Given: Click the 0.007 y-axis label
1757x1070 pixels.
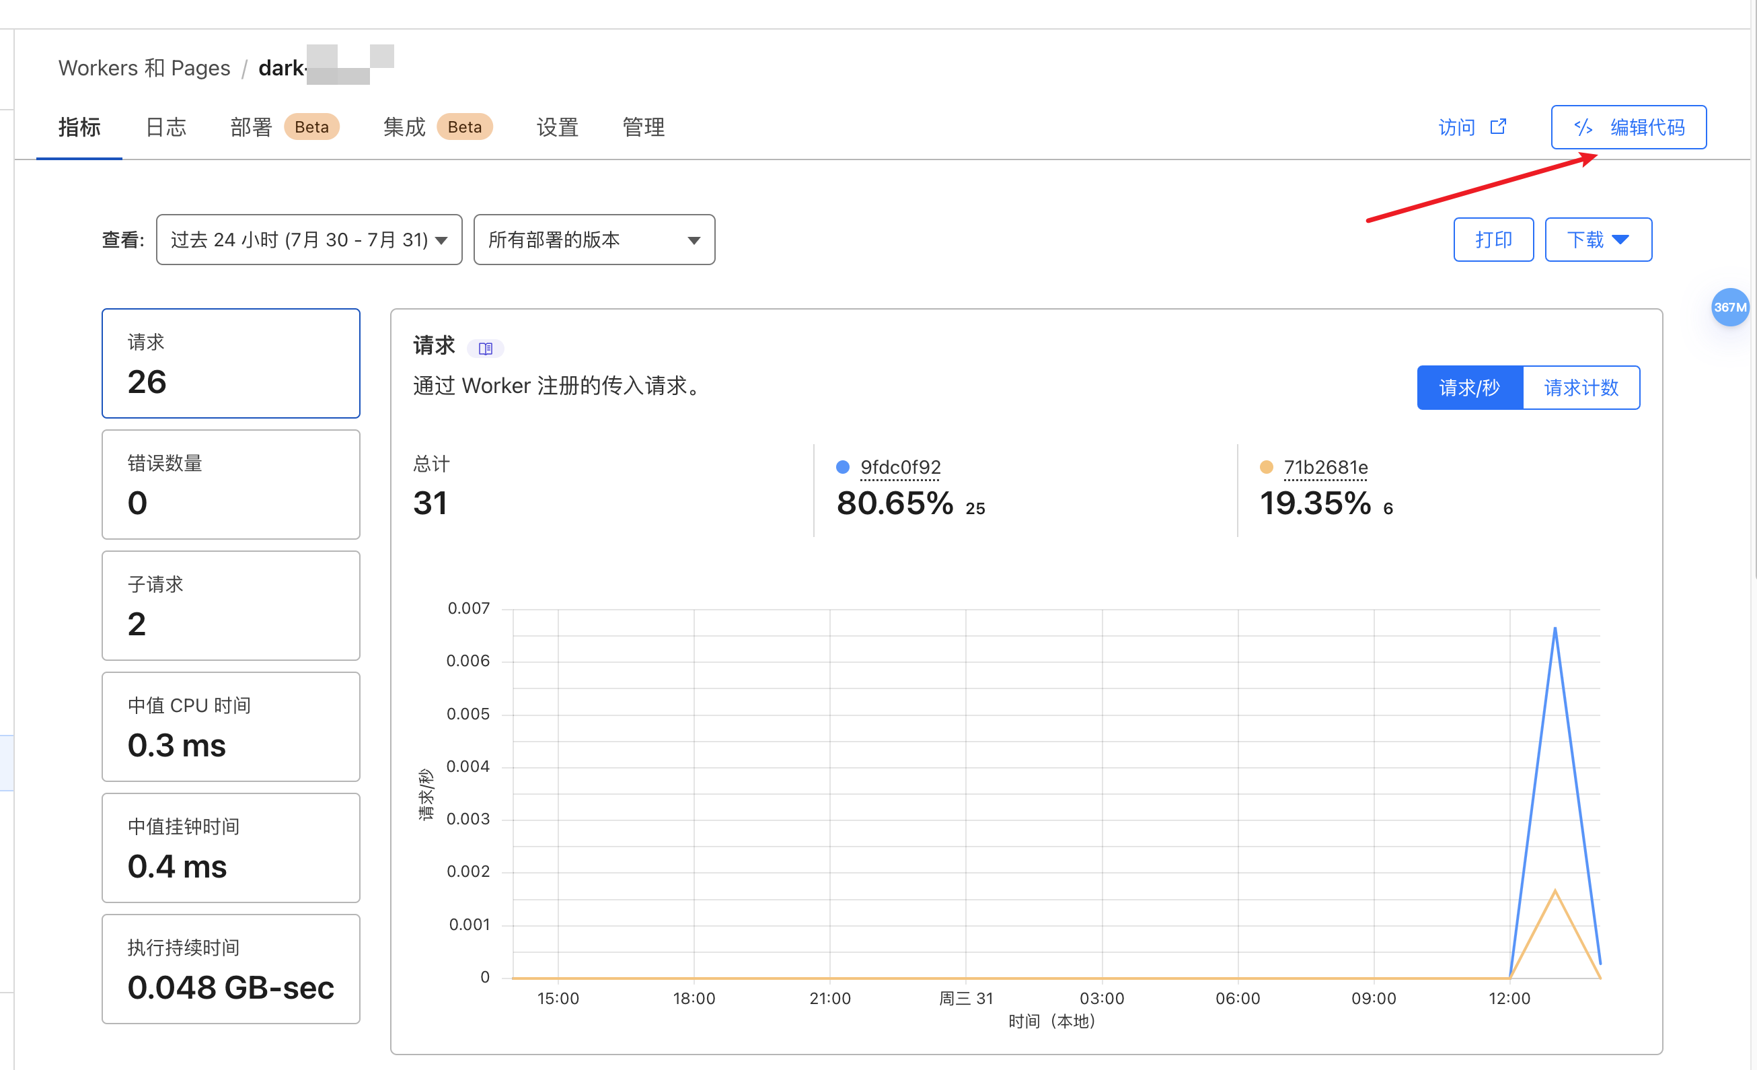Looking at the screenshot, I should (x=468, y=608).
